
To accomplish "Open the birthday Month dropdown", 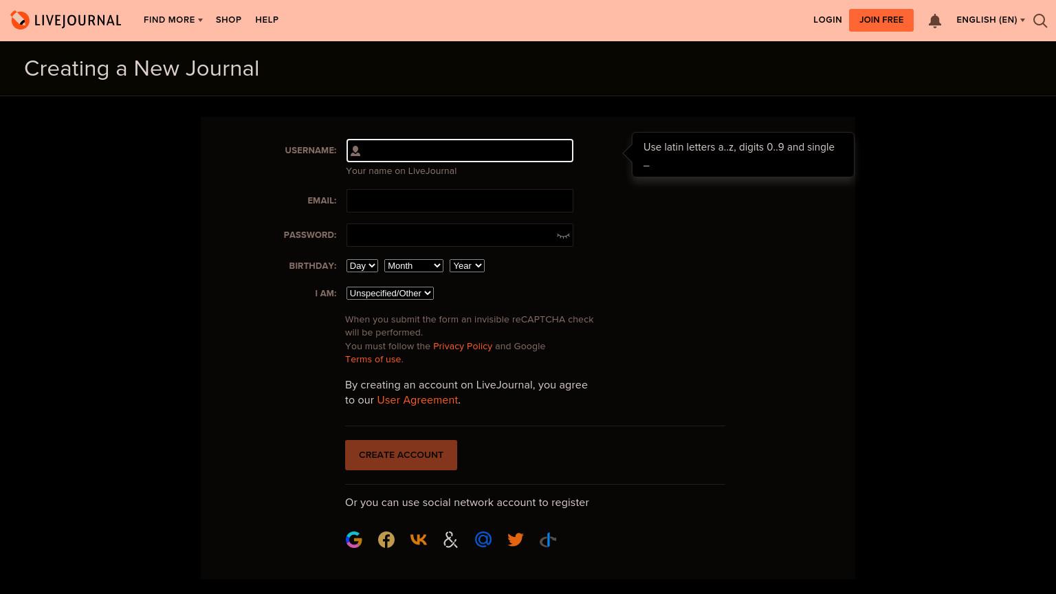I will [x=414, y=265].
